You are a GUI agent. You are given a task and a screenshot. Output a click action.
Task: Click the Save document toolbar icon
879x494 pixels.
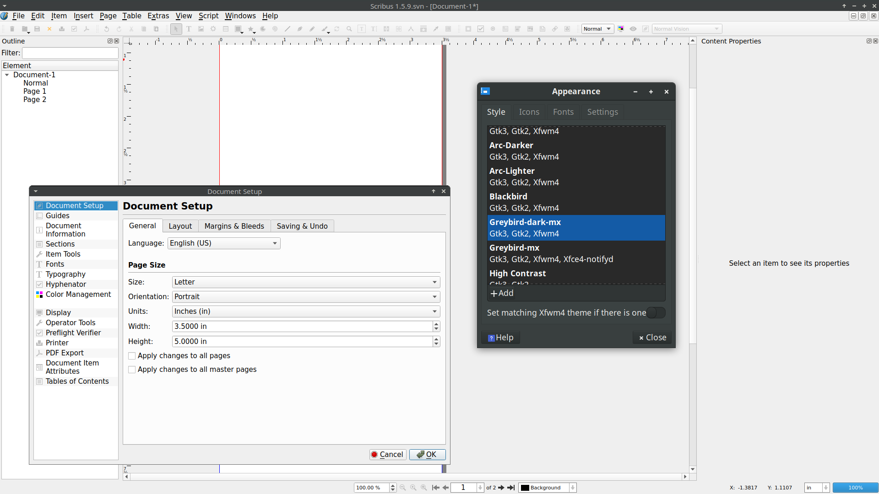37,29
